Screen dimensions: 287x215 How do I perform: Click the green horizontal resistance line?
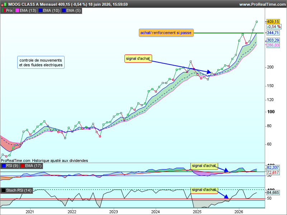[x=229, y=33]
